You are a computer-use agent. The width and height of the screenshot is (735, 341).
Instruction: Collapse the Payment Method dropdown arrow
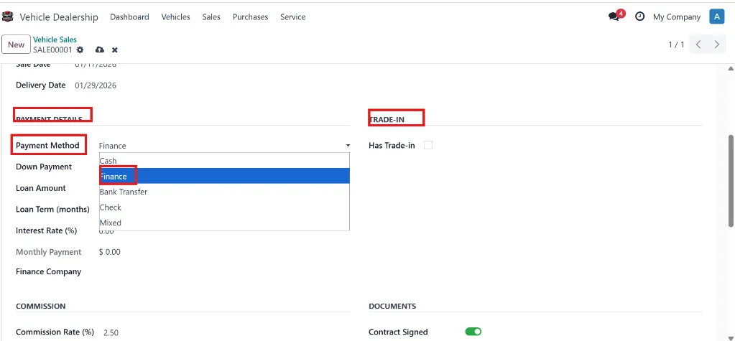point(348,146)
